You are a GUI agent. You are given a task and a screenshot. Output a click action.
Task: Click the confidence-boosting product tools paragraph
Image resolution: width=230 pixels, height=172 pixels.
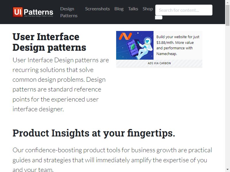[x=112, y=160]
